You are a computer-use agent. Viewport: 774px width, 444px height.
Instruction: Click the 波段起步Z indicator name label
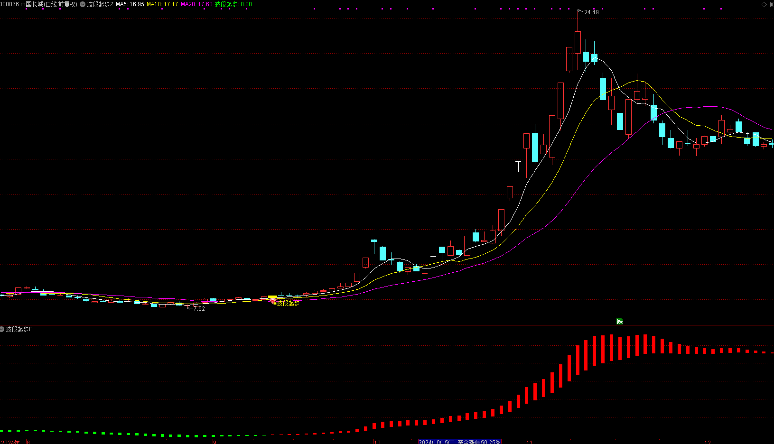100,4
